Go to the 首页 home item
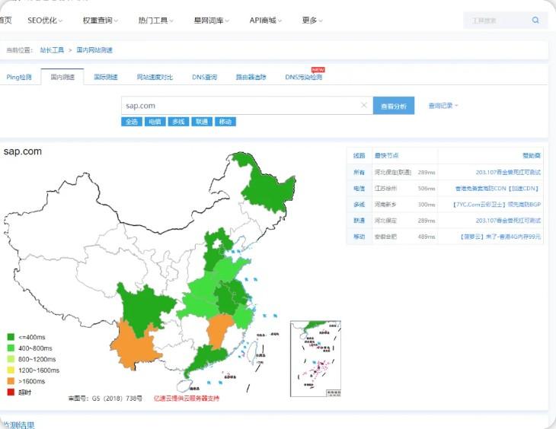 pyautogui.click(x=5, y=21)
